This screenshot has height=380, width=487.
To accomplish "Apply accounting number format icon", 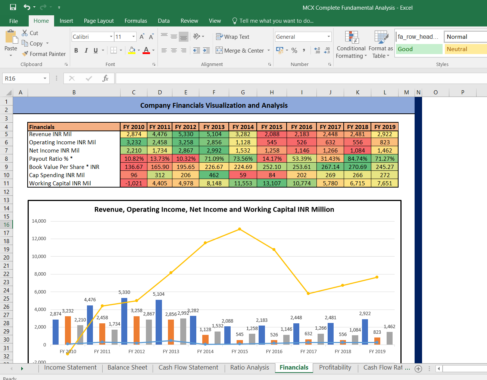I will coord(280,50).
